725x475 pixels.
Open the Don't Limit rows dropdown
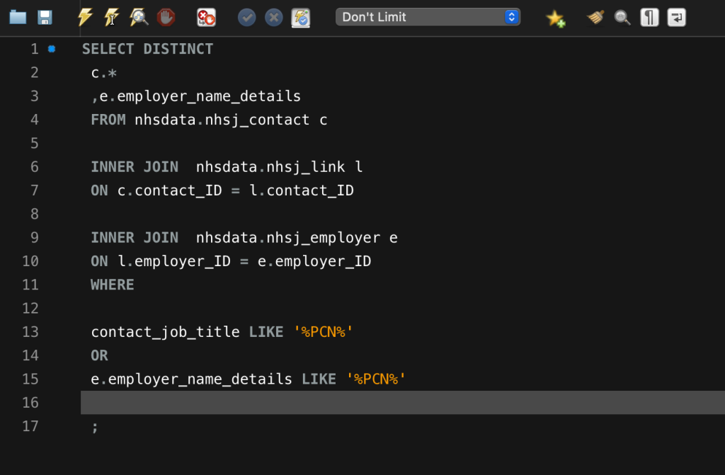click(428, 17)
